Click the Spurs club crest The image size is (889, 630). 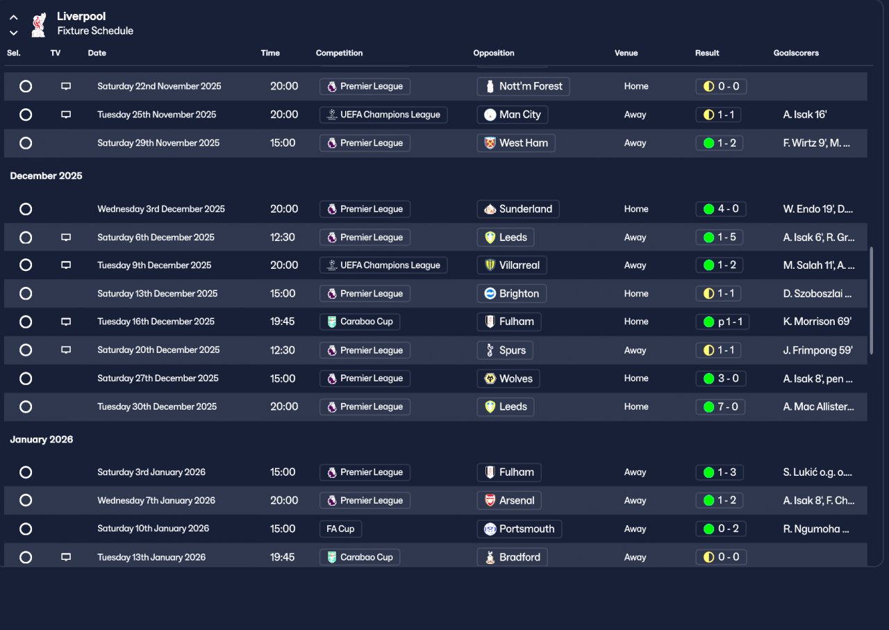coord(490,350)
